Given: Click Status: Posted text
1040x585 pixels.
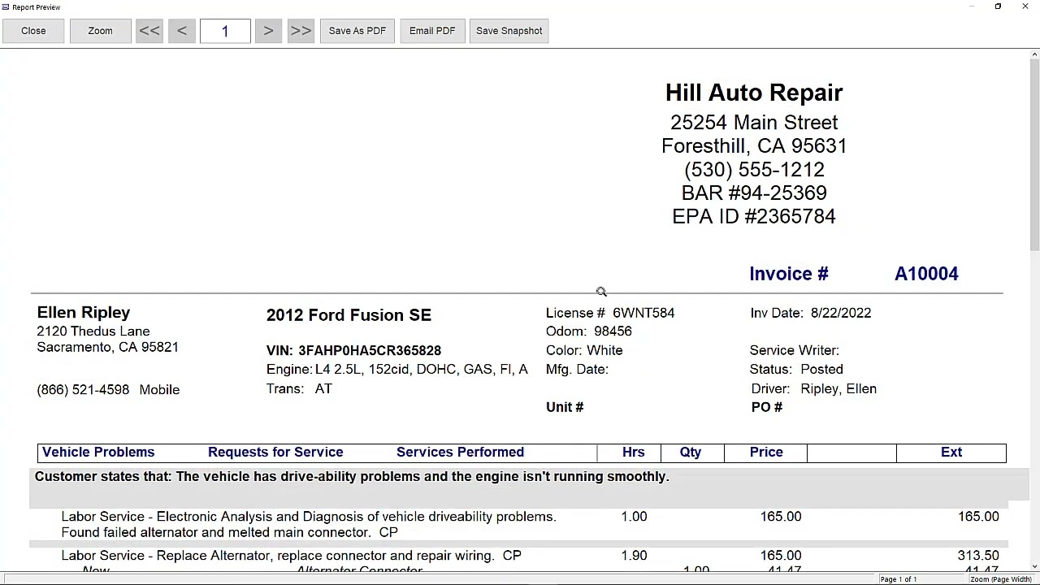Looking at the screenshot, I should 796,370.
